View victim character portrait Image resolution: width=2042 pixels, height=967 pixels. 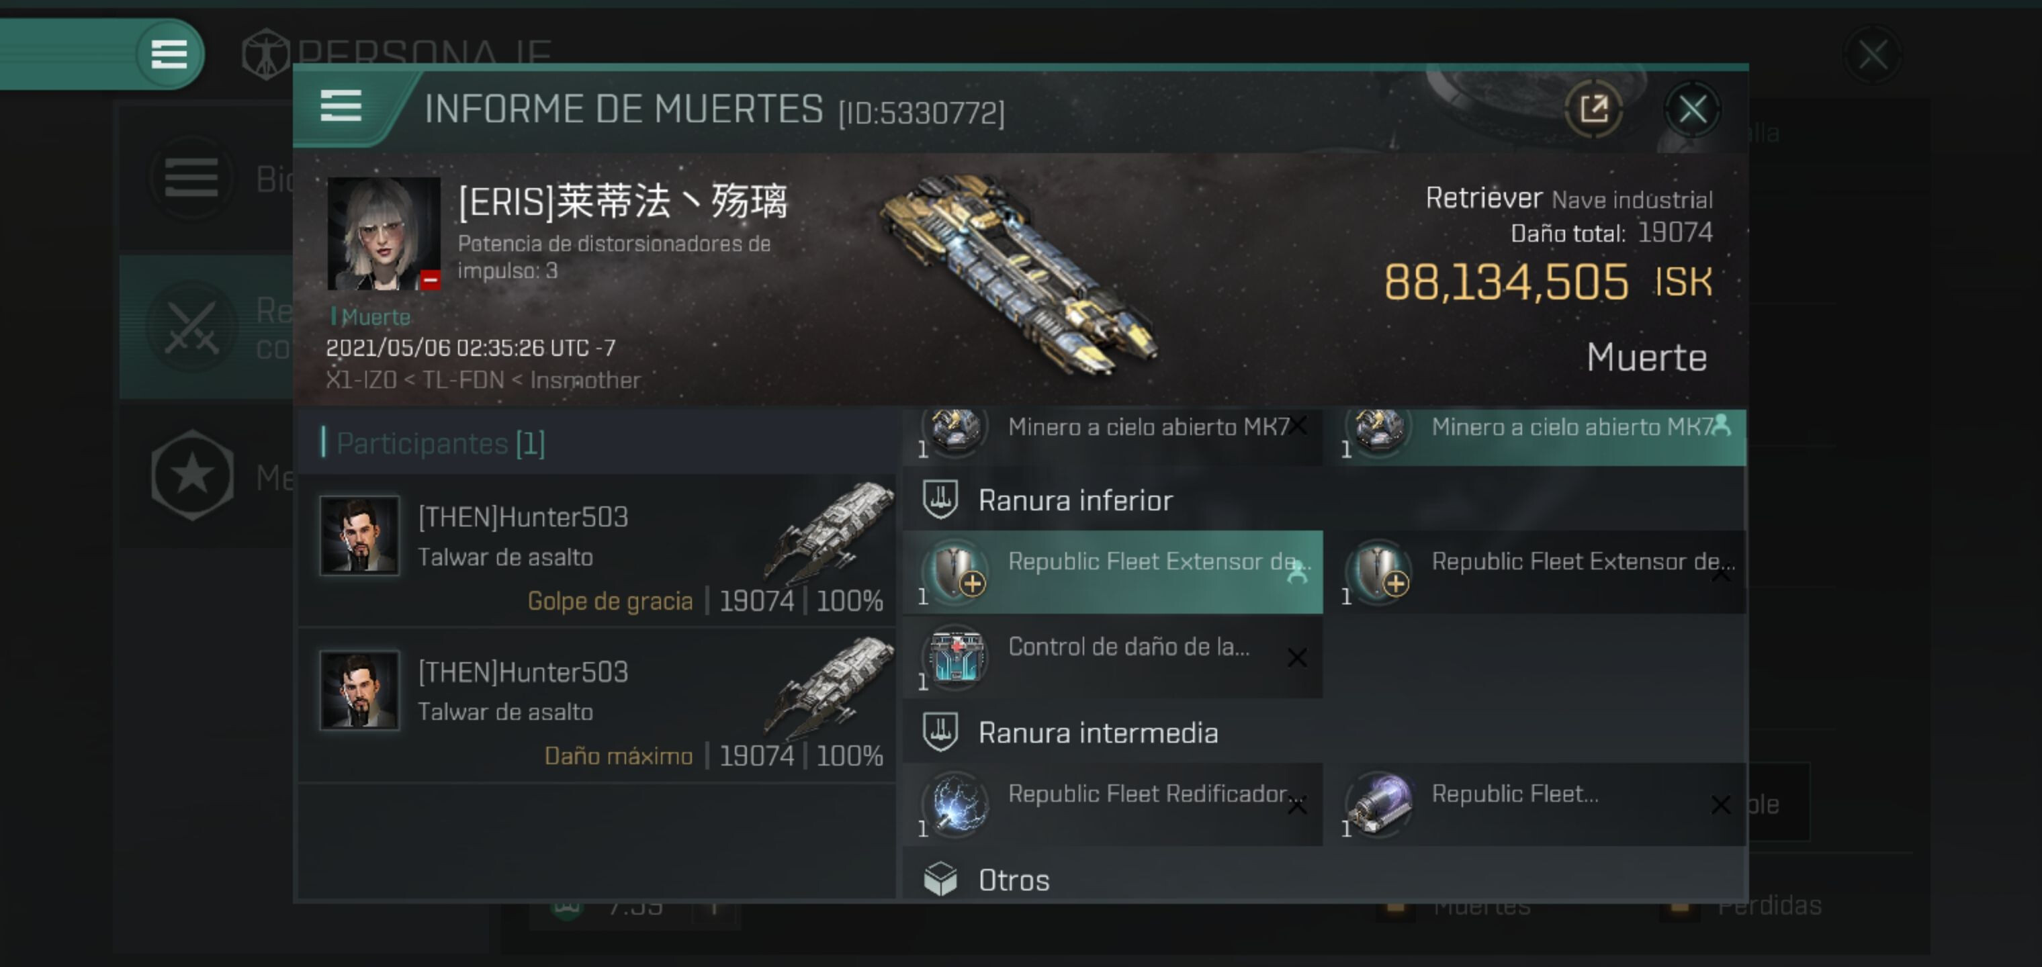[384, 234]
